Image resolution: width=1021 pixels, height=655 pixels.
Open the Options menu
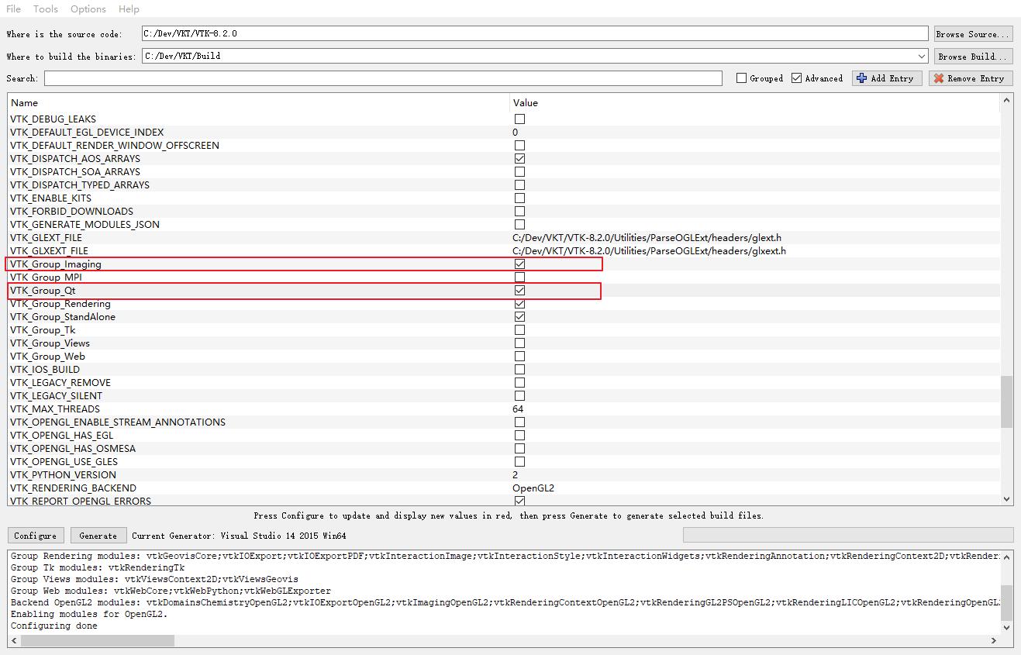tap(88, 9)
